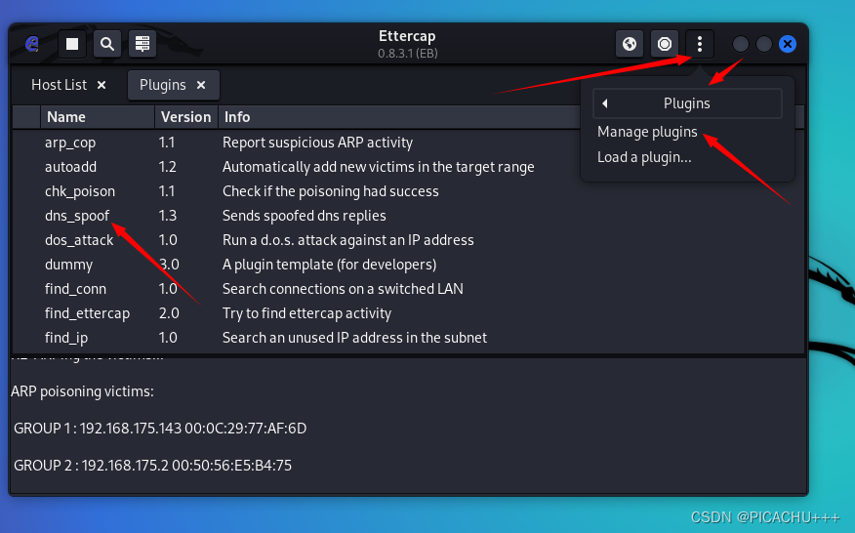Image resolution: width=855 pixels, height=533 pixels.
Task: Click the Ettercap logo icon
Action: pyautogui.click(x=32, y=44)
